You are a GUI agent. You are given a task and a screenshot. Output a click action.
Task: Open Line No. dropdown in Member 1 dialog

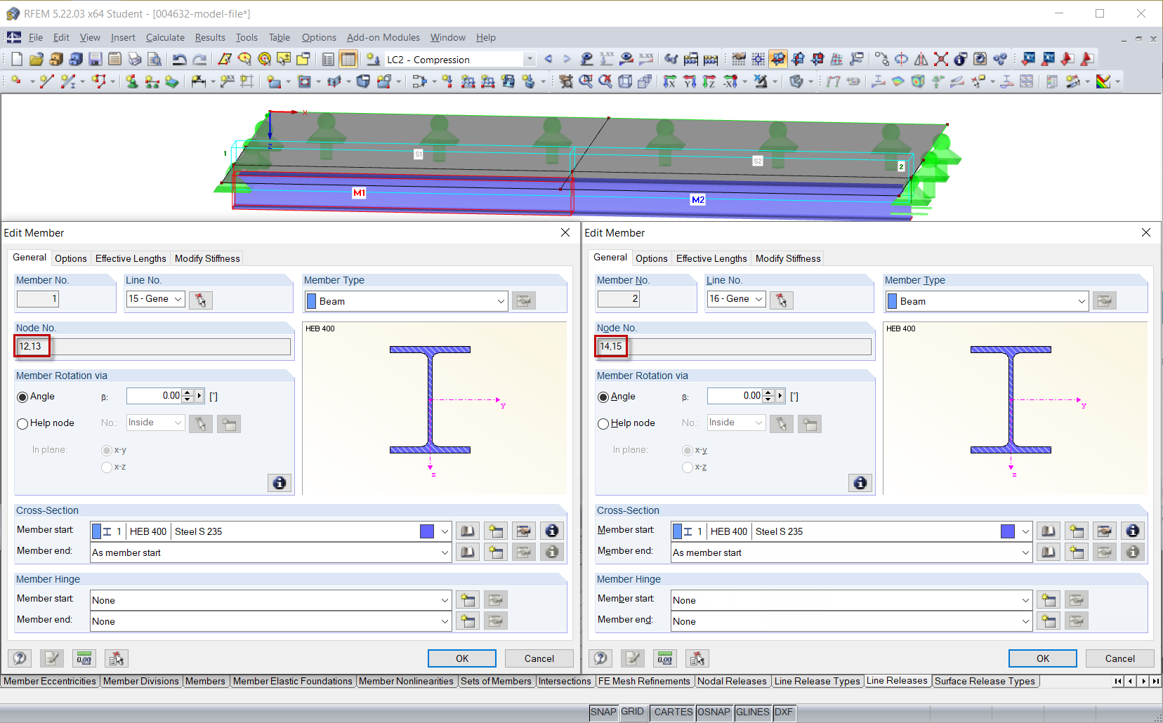(178, 299)
